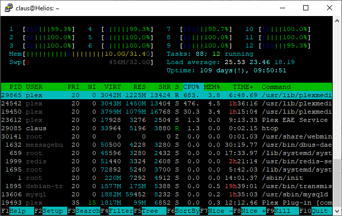Screen dimensions: 342x216
Task: Select the htop process row
Action: [x=167, y=128]
